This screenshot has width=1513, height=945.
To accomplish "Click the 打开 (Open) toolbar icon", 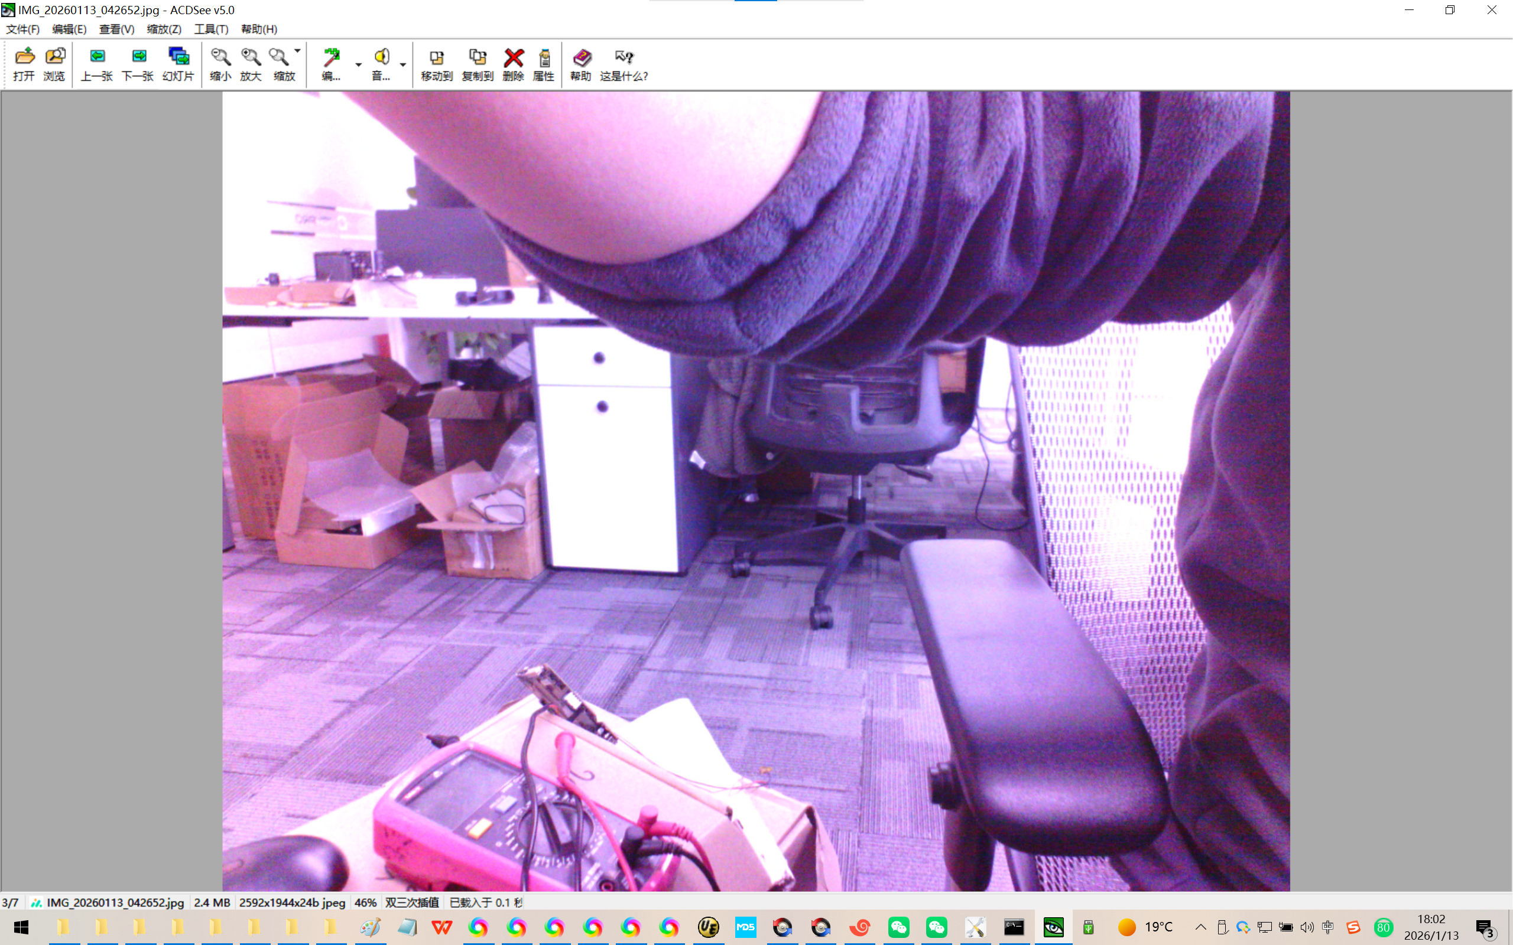I will (x=24, y=64).
